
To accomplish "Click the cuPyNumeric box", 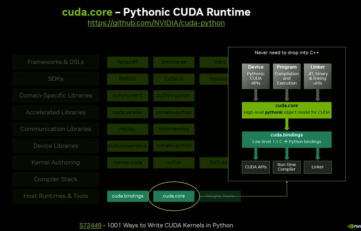I will tap(127, 96).
